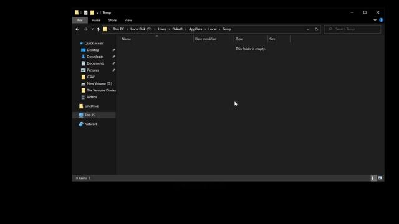This screenshot has height=224, width=399.
Task: Click the folder icon in the address bar
Action: coord(105,29)
